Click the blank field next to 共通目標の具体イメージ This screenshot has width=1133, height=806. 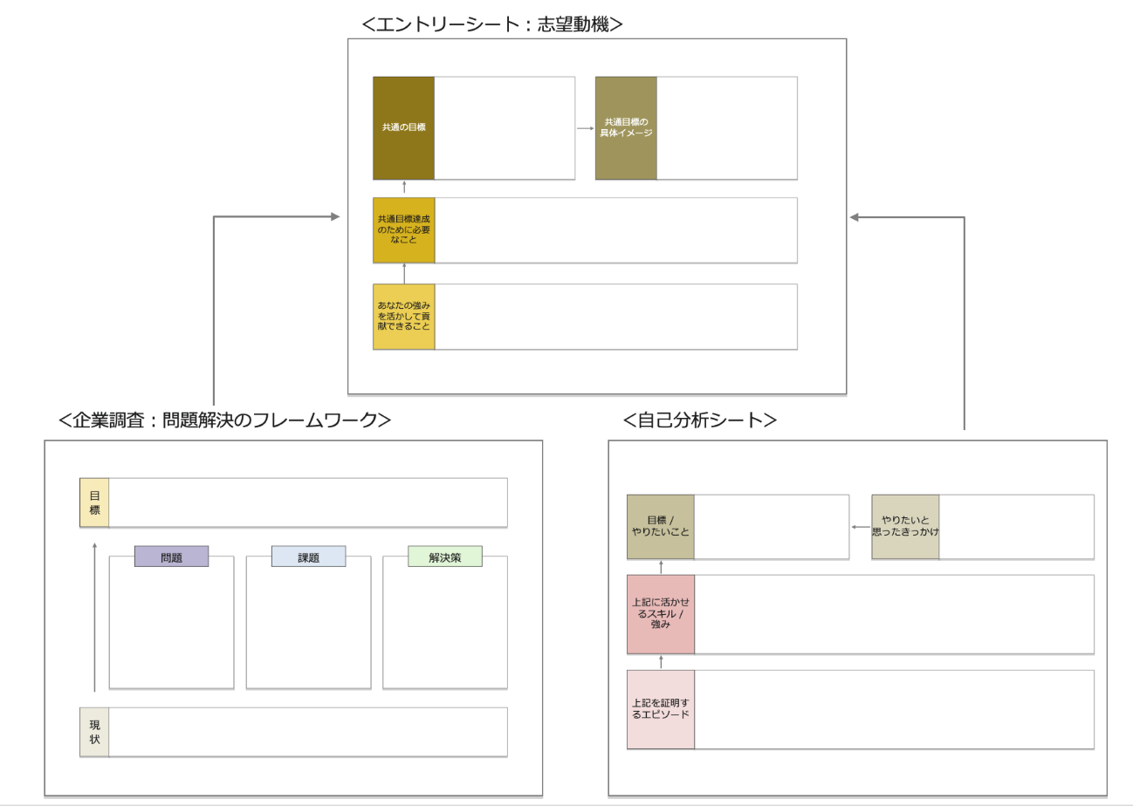[727, 128]
